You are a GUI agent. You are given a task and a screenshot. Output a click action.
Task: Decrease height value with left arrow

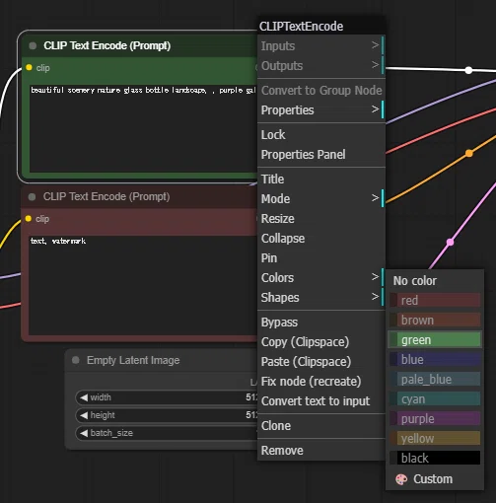pos(84,415)
